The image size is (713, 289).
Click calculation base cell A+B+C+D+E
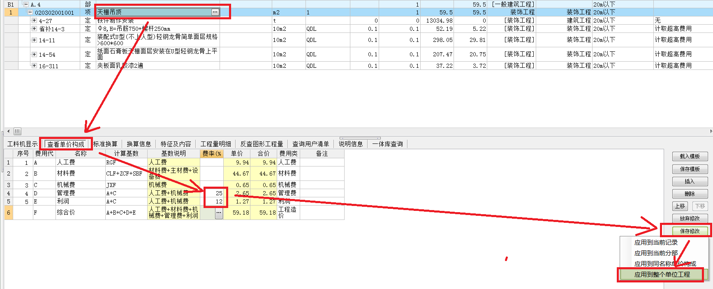[x=126, y=213]
